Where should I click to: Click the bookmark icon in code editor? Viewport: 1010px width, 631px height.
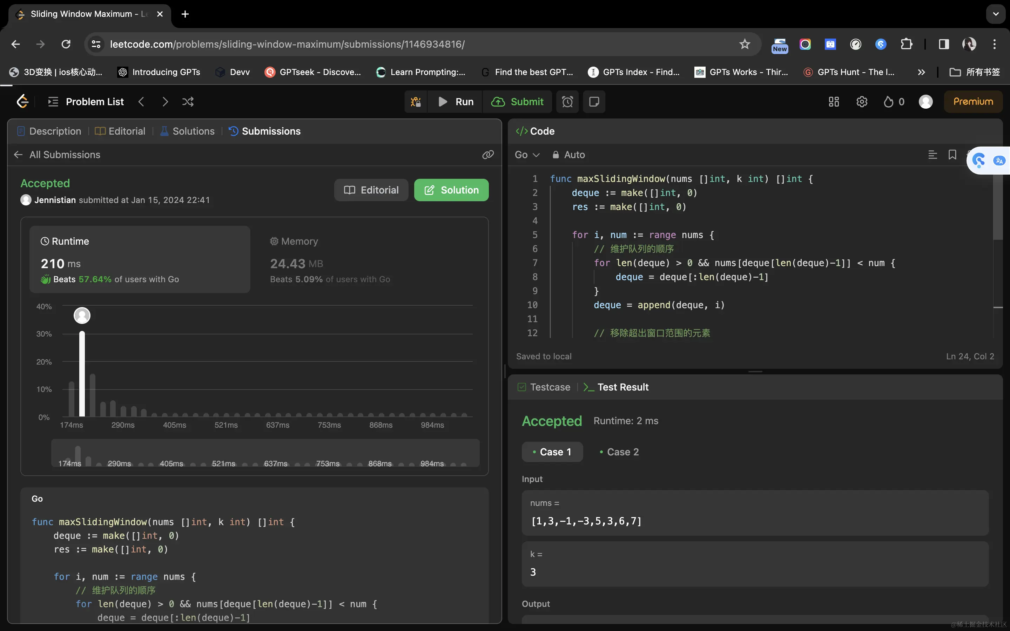click(x=952, y=155)
